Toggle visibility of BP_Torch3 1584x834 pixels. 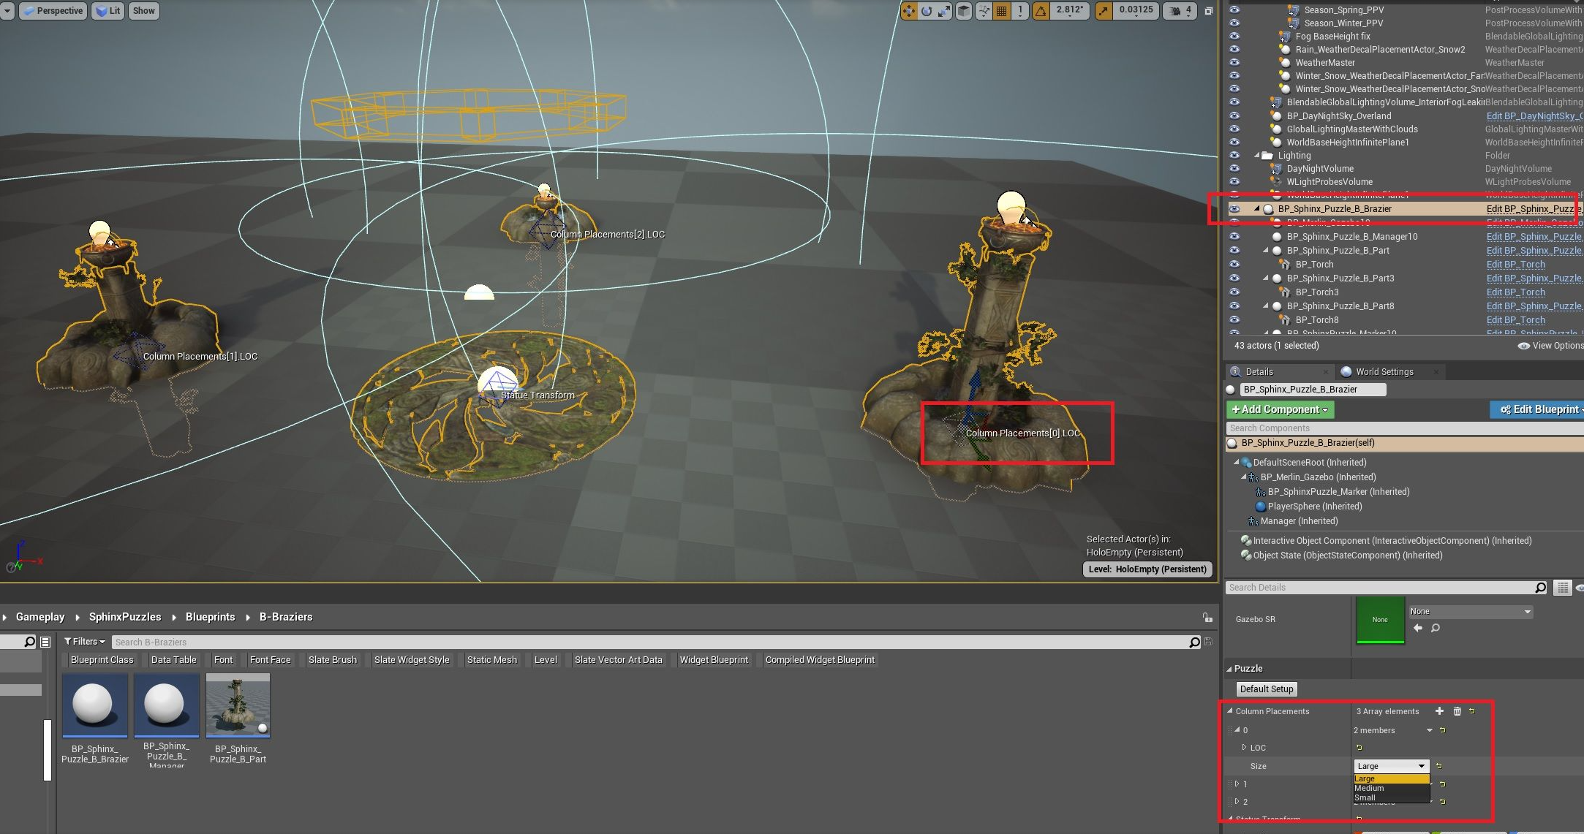tap(1234, 292)
